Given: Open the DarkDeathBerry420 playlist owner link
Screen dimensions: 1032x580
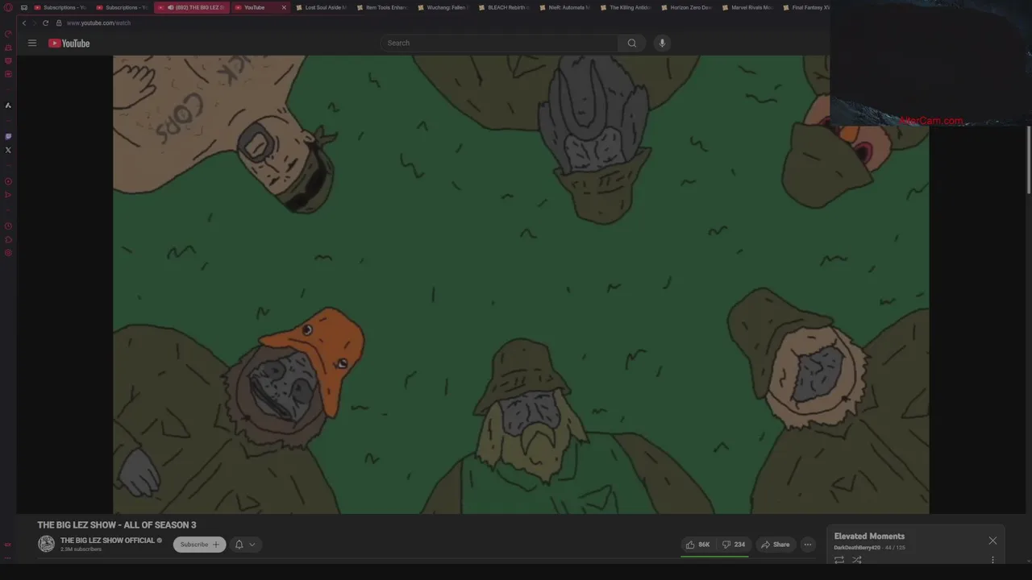Looking at the screenshot, I should click(x=857, y=548).
